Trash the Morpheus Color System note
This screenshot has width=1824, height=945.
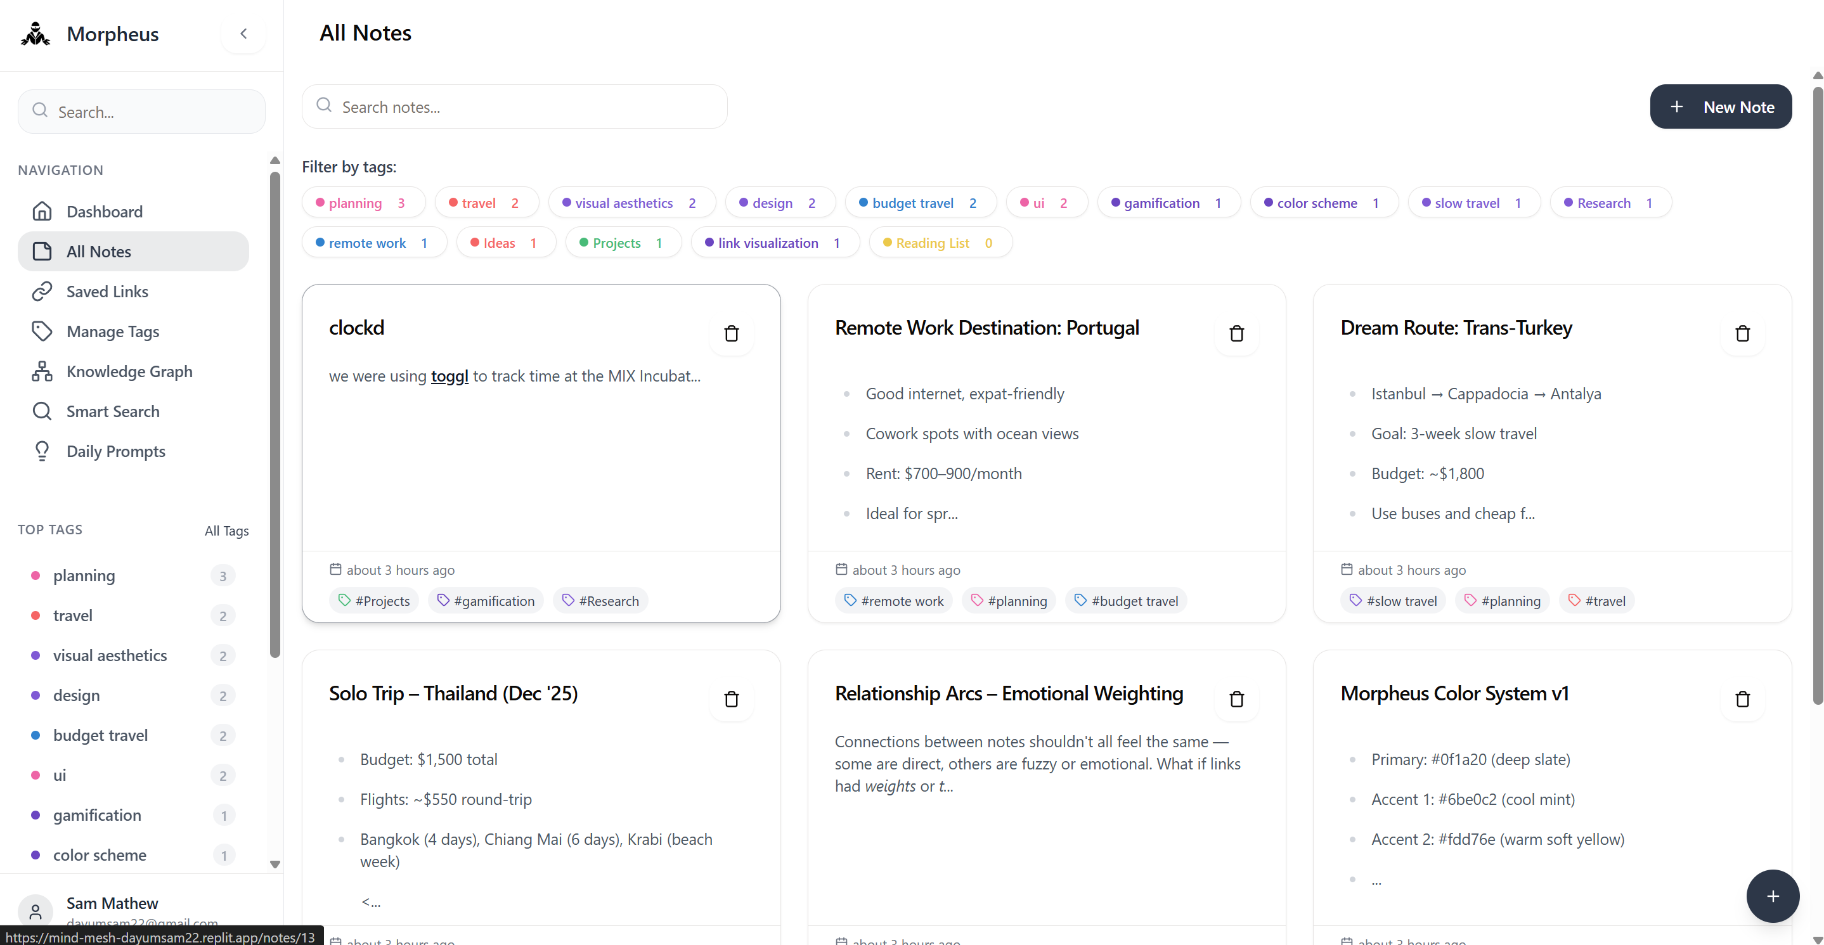1742,699
